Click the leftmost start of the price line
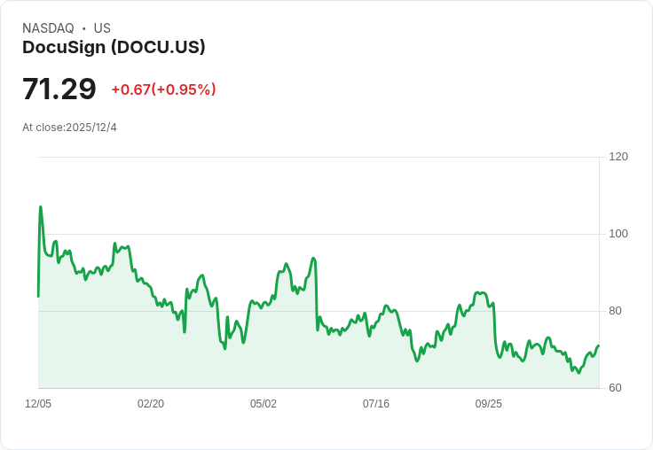This screenshot has width=653, height=450. coord(38,296)
